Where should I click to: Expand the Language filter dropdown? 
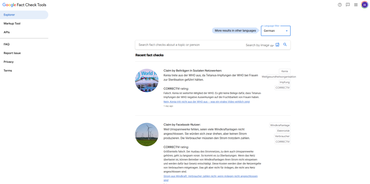pyautogui.click(x=276, y=31)
